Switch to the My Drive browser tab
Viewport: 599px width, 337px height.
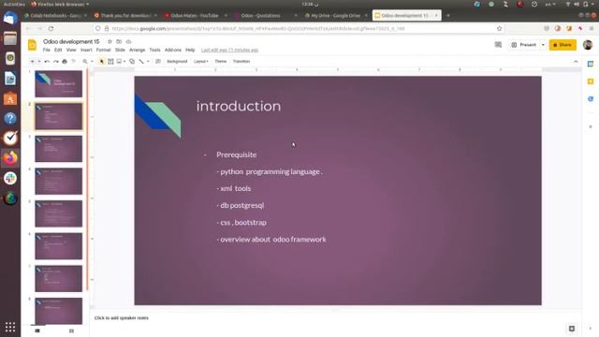(335, 16)
